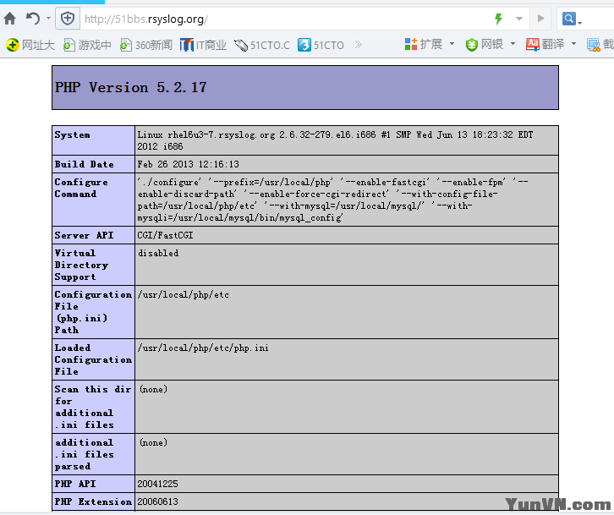Open the IT商业 bookmark

tap(203, 45)
